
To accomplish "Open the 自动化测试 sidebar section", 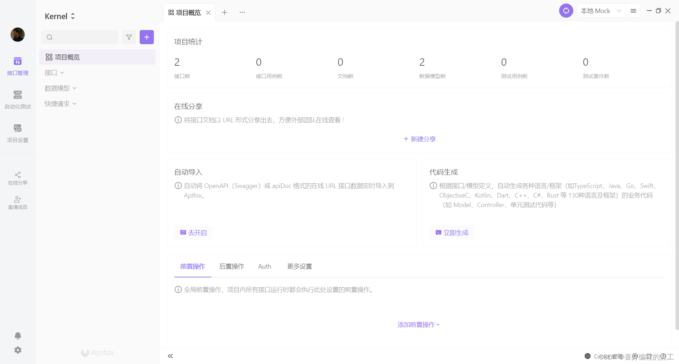I will coord(18,100).
